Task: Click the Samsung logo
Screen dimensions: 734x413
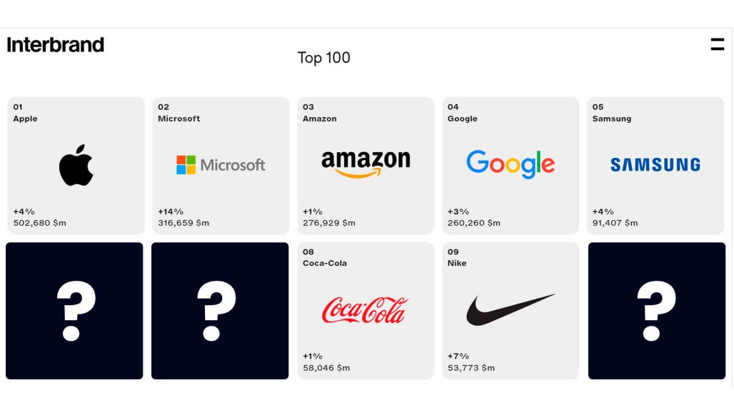Action: point(655,165)
